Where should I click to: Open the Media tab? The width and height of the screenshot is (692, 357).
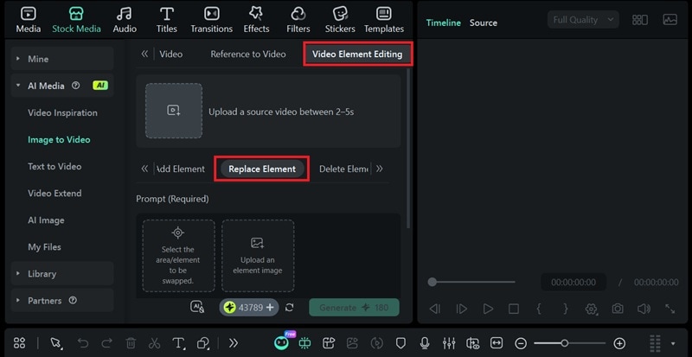(29, 20)
